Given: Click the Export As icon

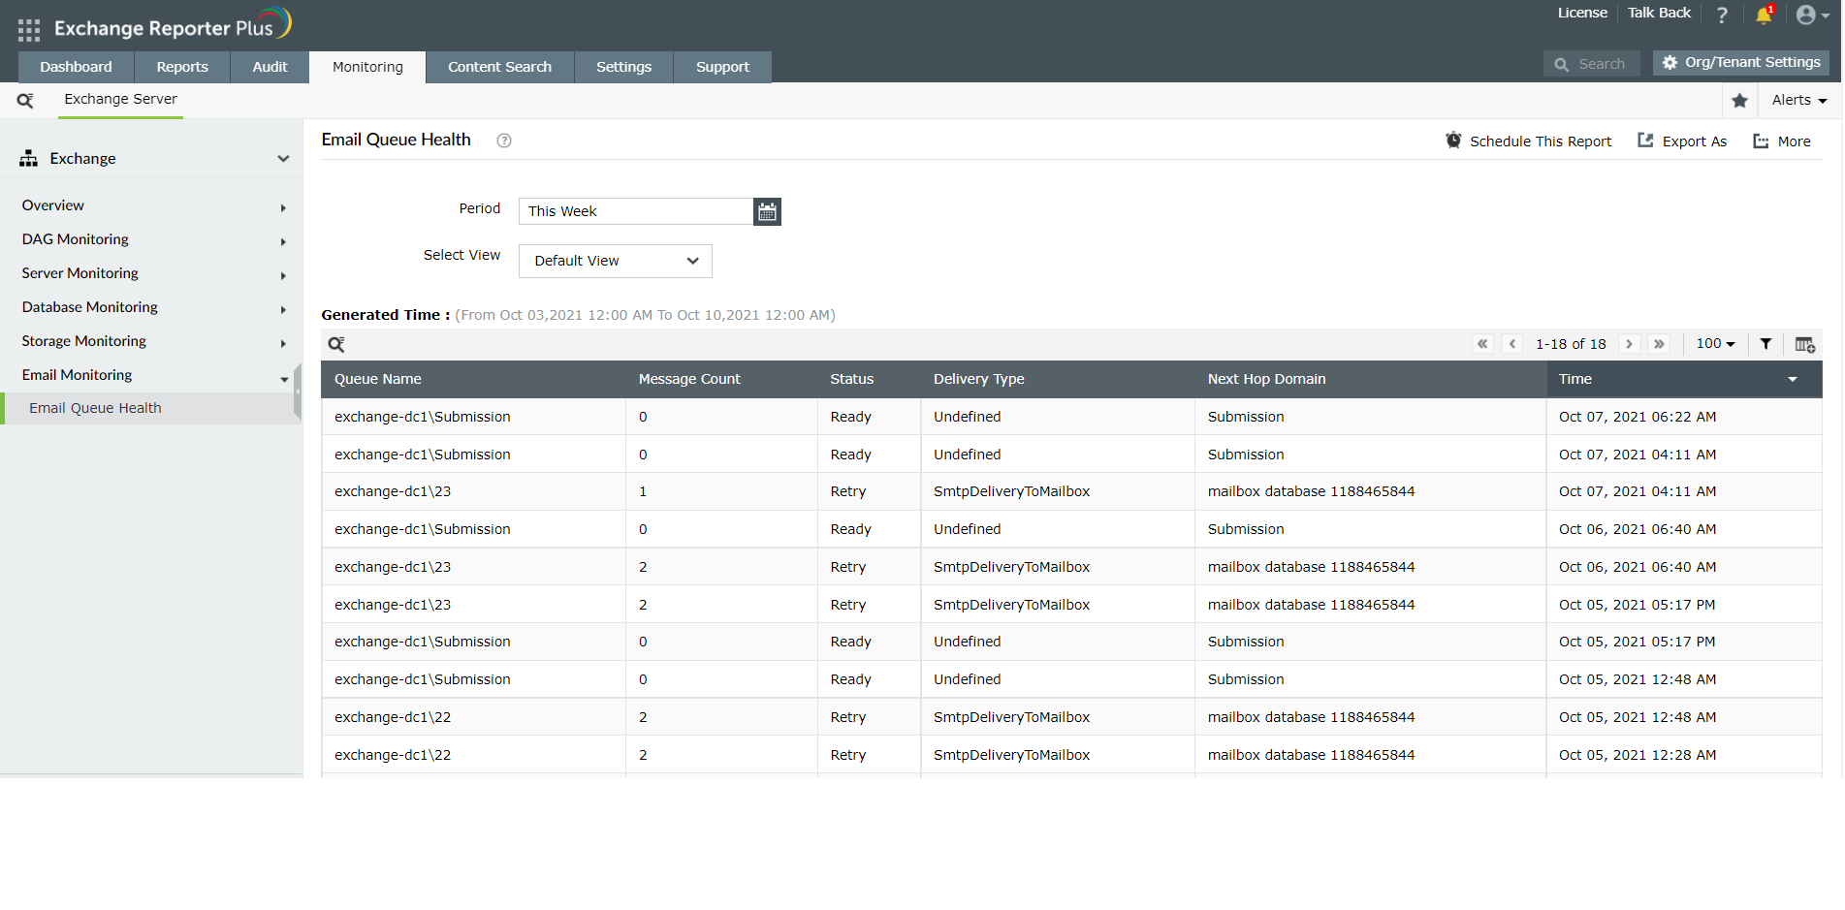Looking at the screenshot, I should pos(1645,141).
